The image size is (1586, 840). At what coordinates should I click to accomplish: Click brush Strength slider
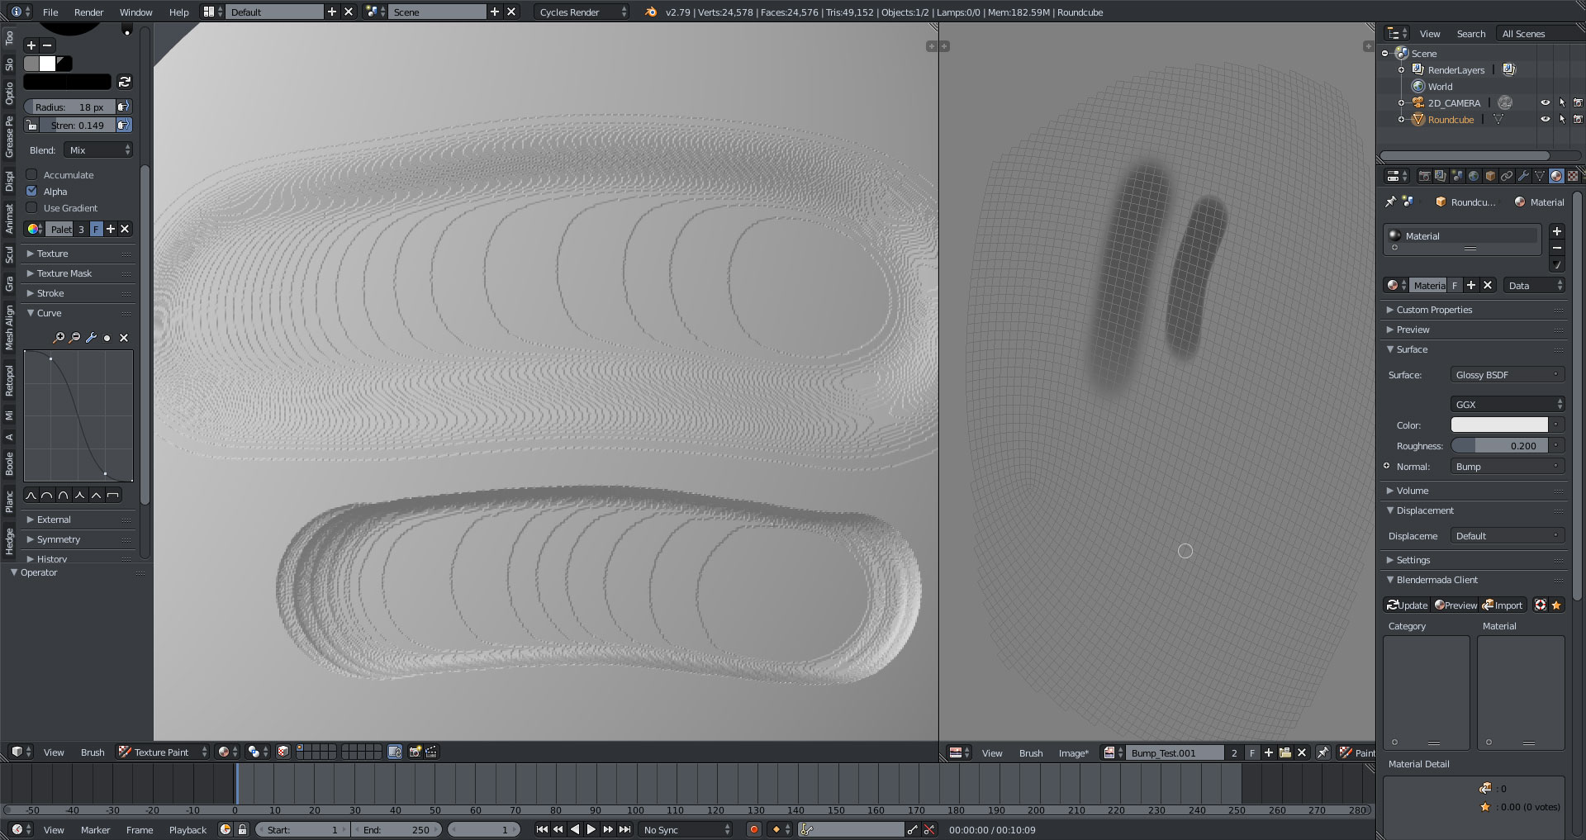[78, 126]
